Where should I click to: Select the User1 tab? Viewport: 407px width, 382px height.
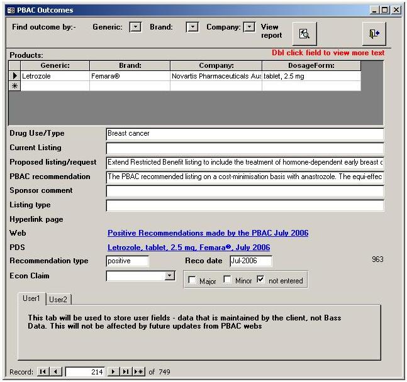(x=31, y=298)
